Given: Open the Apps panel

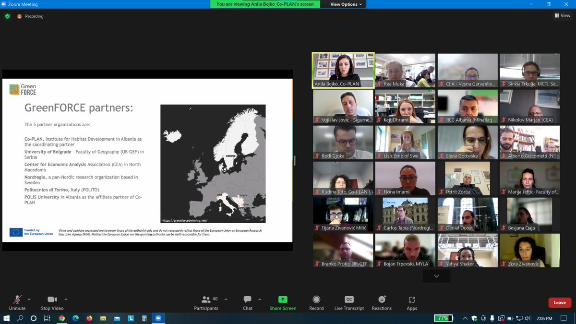Looking at the screenshot, I should click(412, 303).
